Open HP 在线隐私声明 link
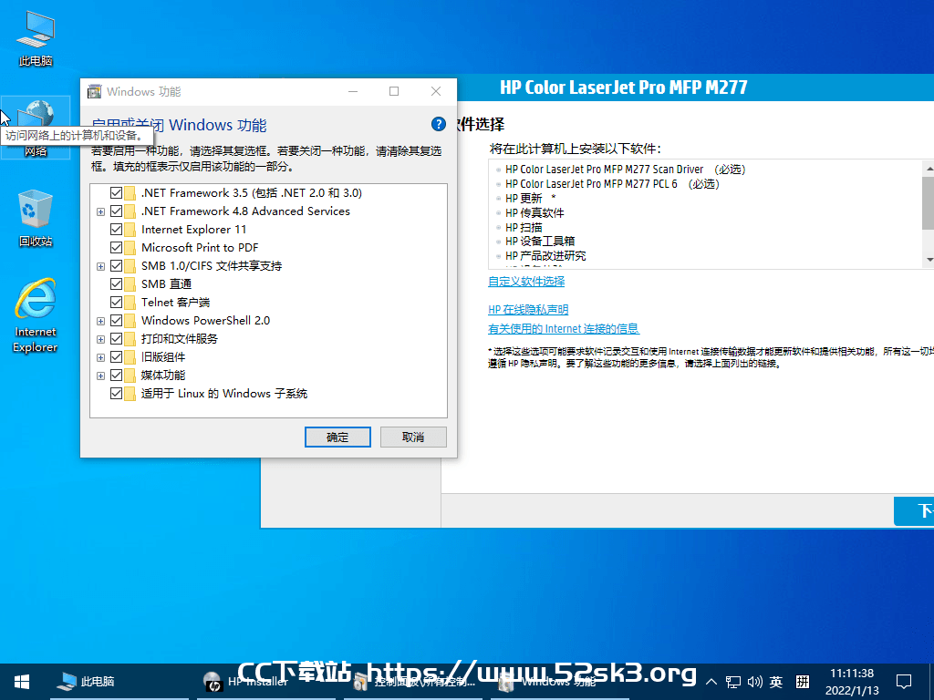The height and width of the screenshot is (700, 934). 528,310
